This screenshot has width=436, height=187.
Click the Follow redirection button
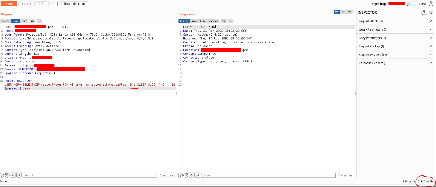[x=73, y=4]
